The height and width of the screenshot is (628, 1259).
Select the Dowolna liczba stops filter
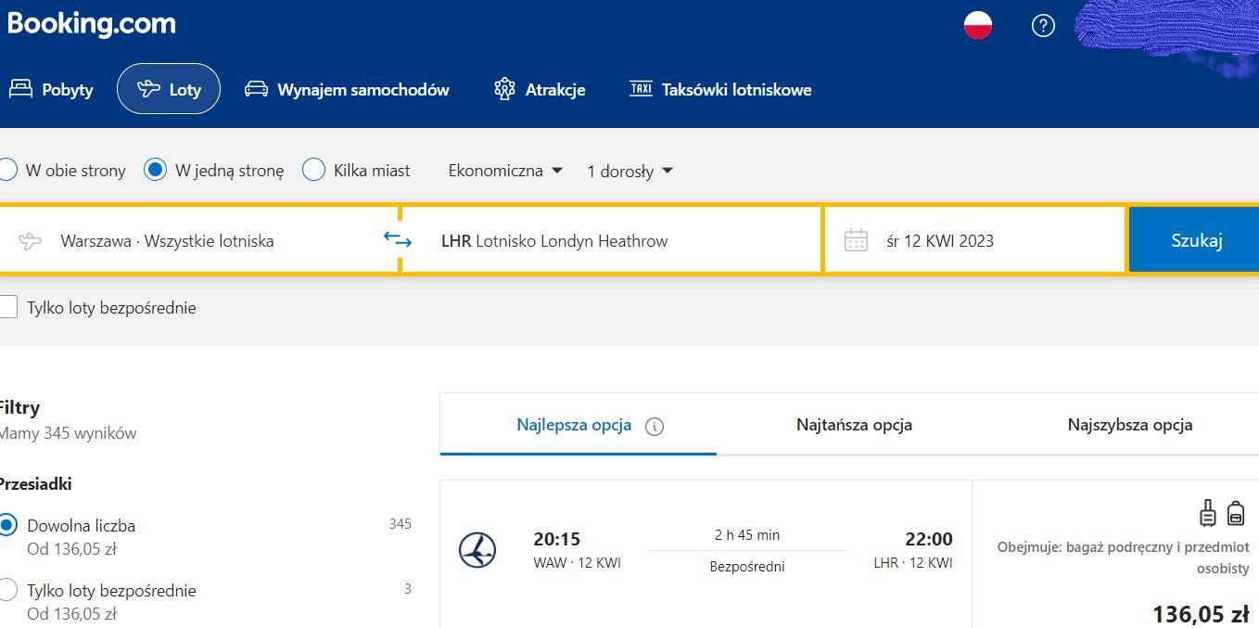[7, 526]
